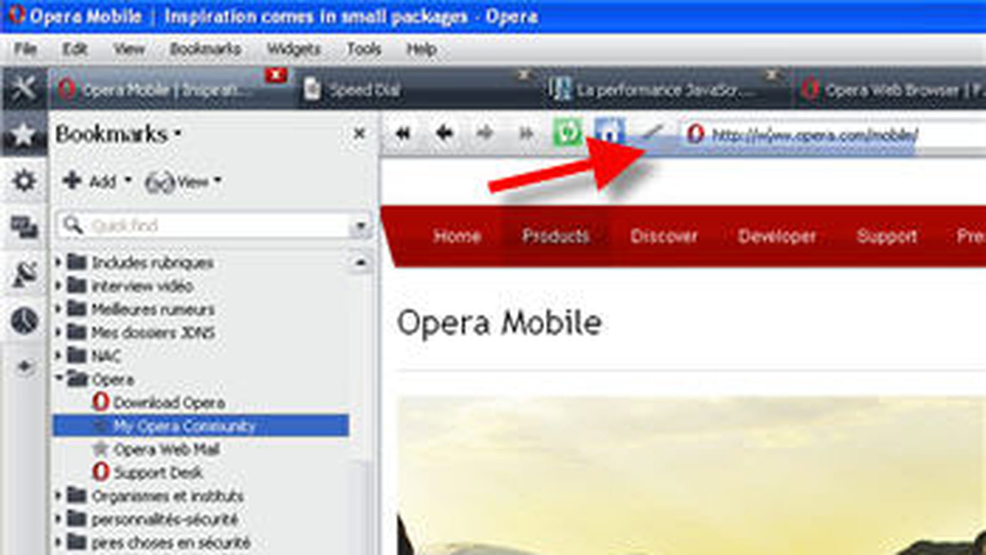Viewport: 986px width, 555px height.
Task: Click the Discover navigation link
Action: (664, 236)
